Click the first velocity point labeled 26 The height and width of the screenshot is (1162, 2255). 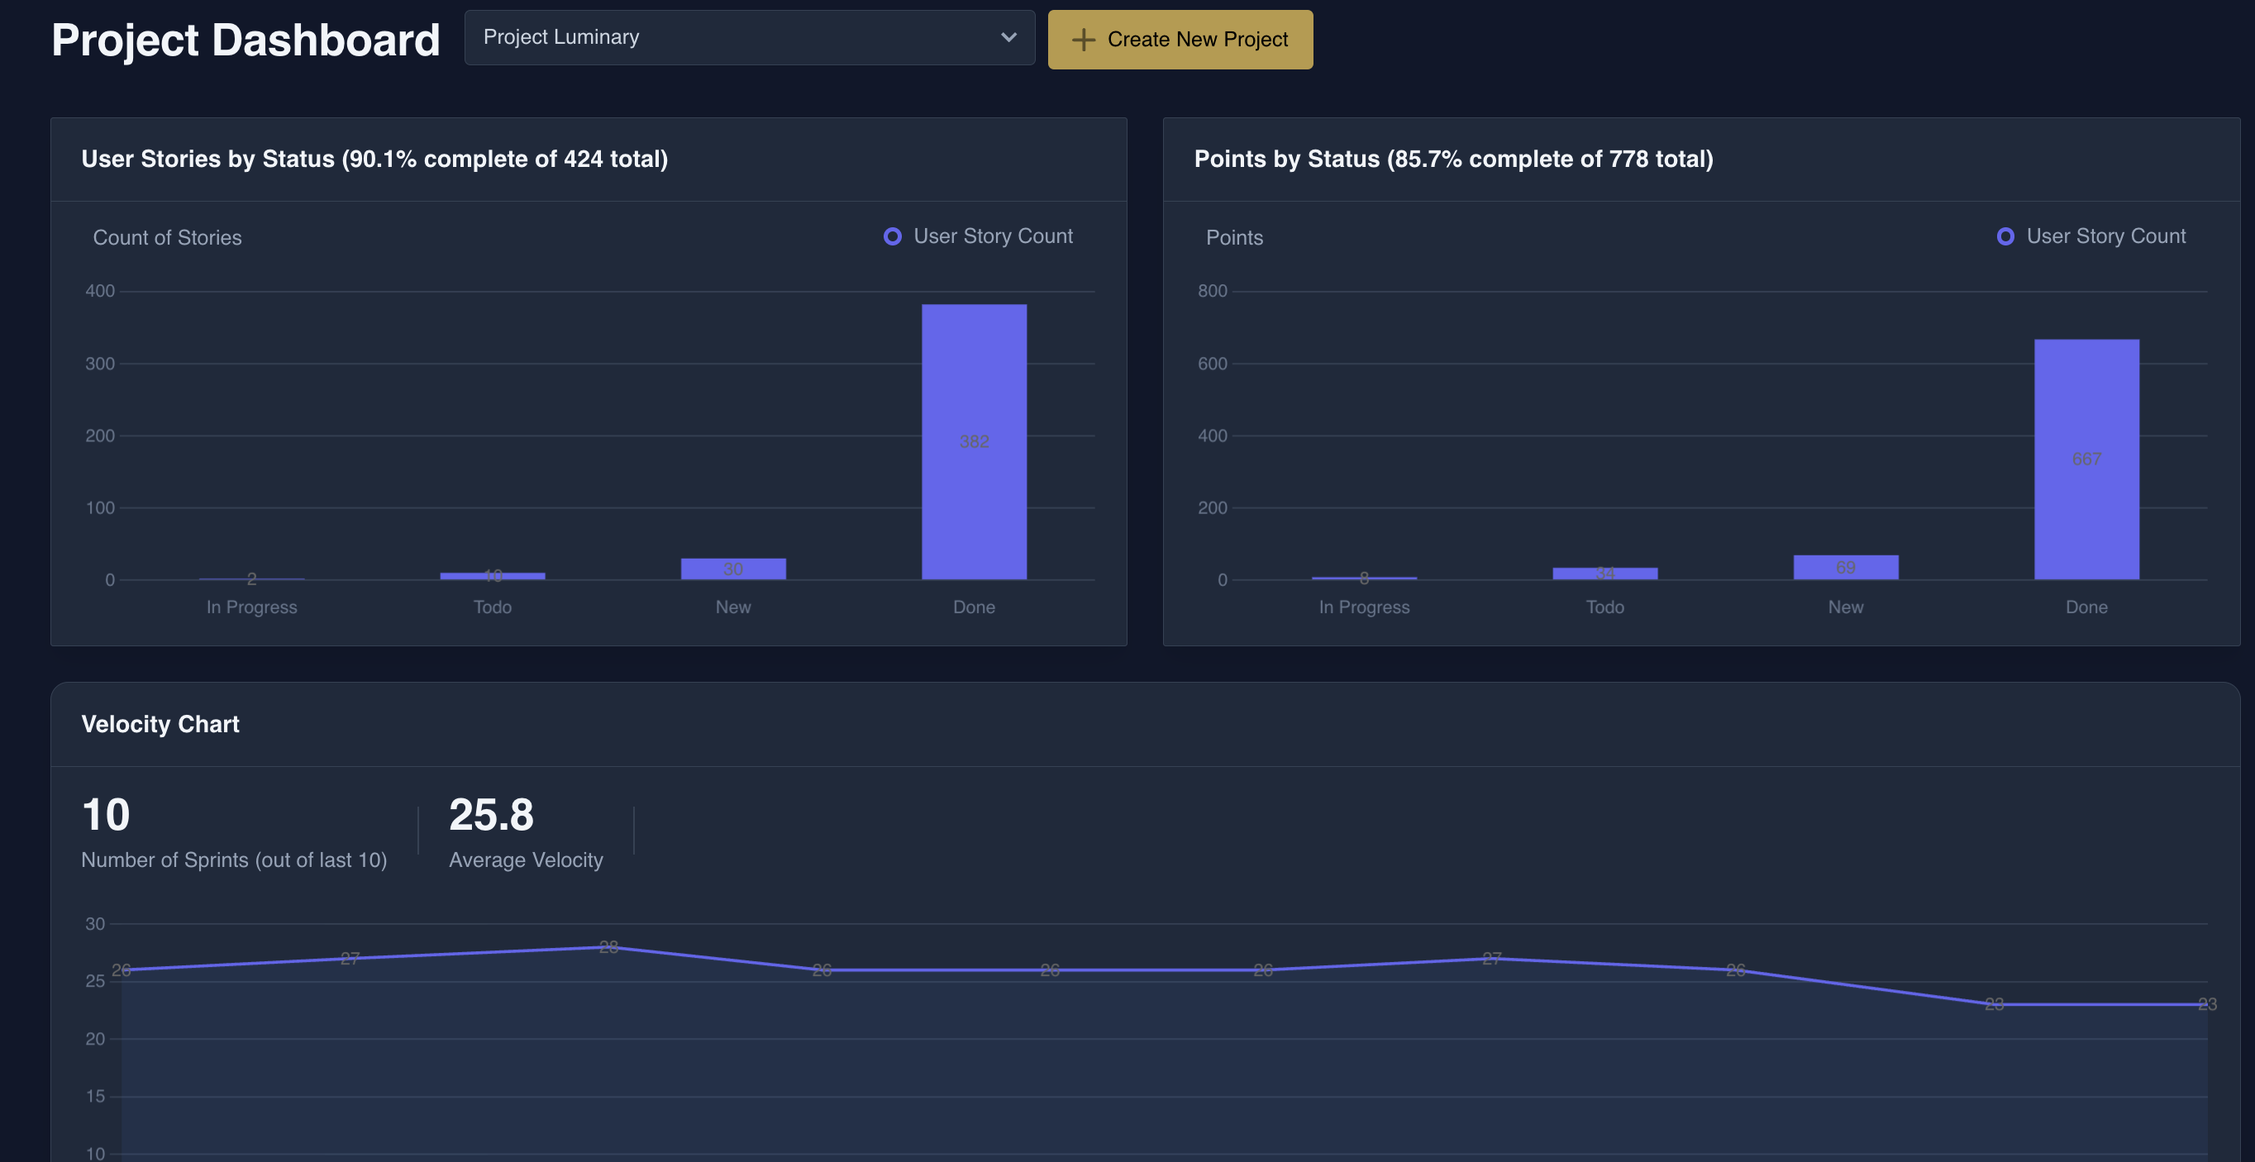pyautogui.click(x=122, y=969)
